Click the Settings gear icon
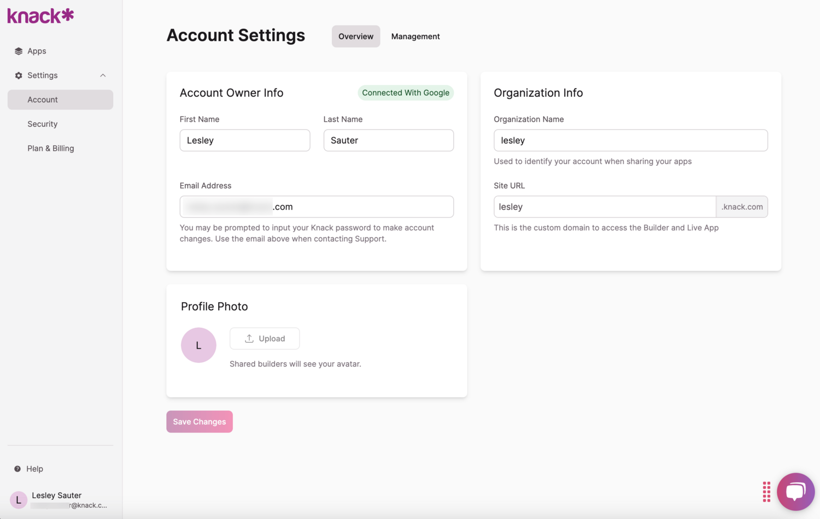Screen dimensions: 820x519 pyautogui.click(x=19, y=75)
